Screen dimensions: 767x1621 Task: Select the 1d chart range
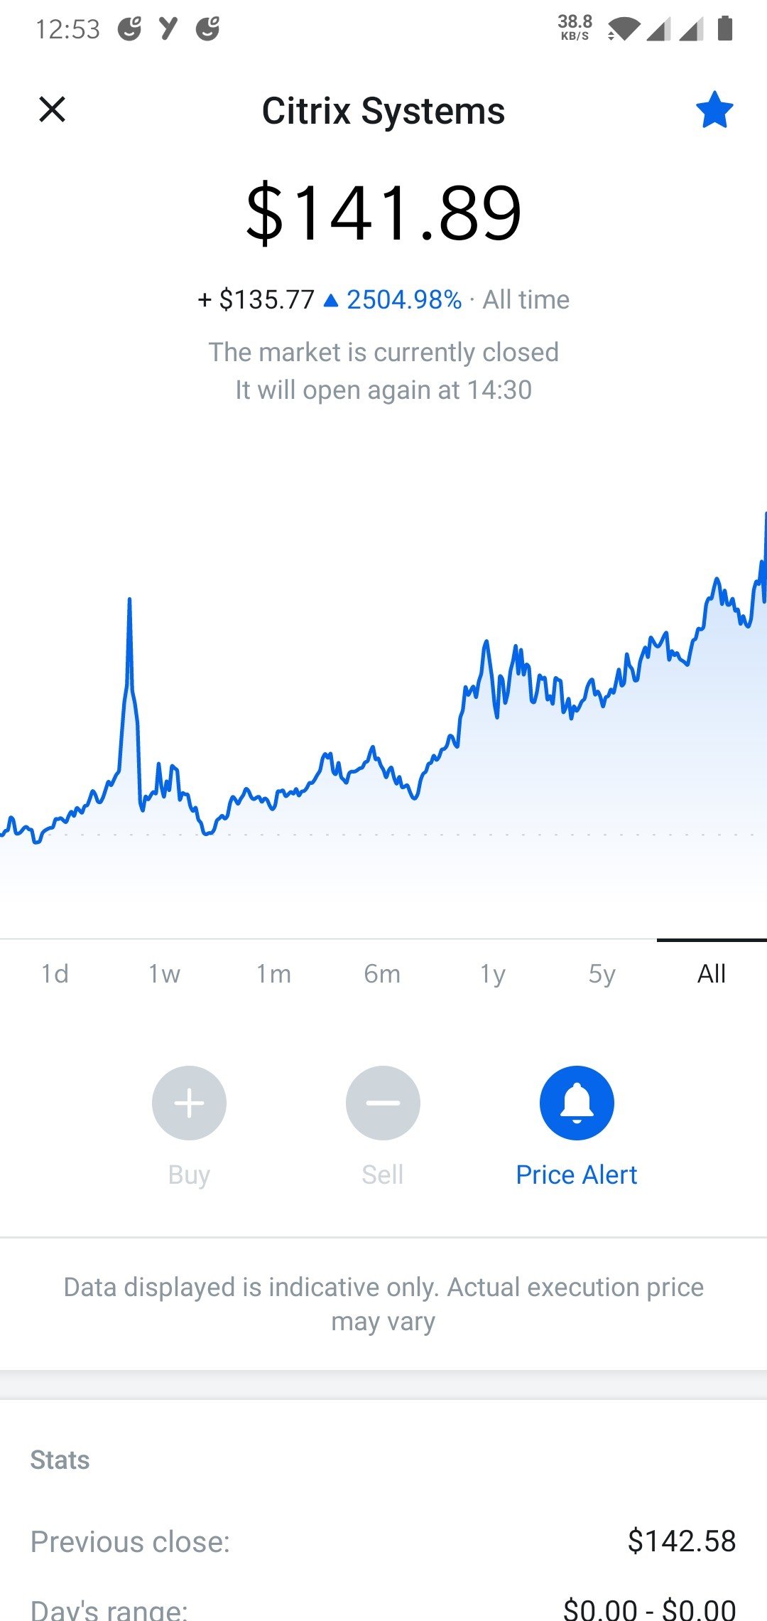pyautogui.click(x=55, y=973)
